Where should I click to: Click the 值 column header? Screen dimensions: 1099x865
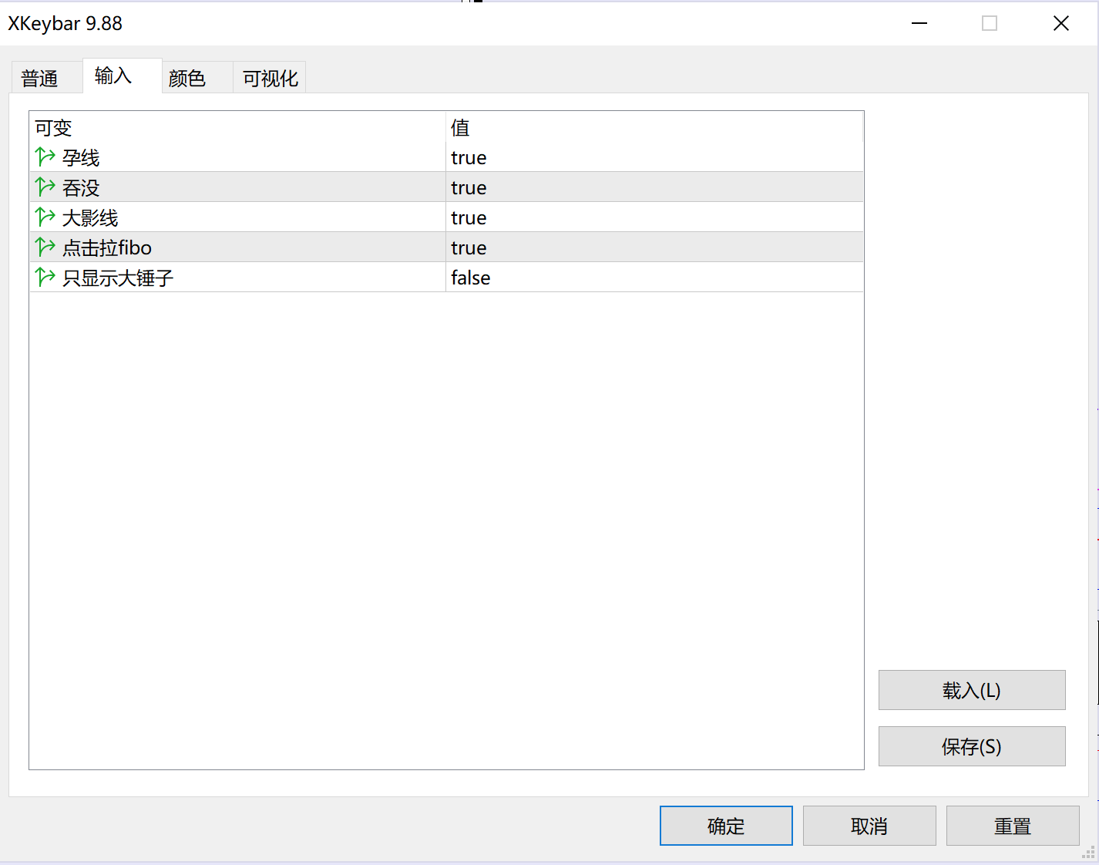pos(460,128)
